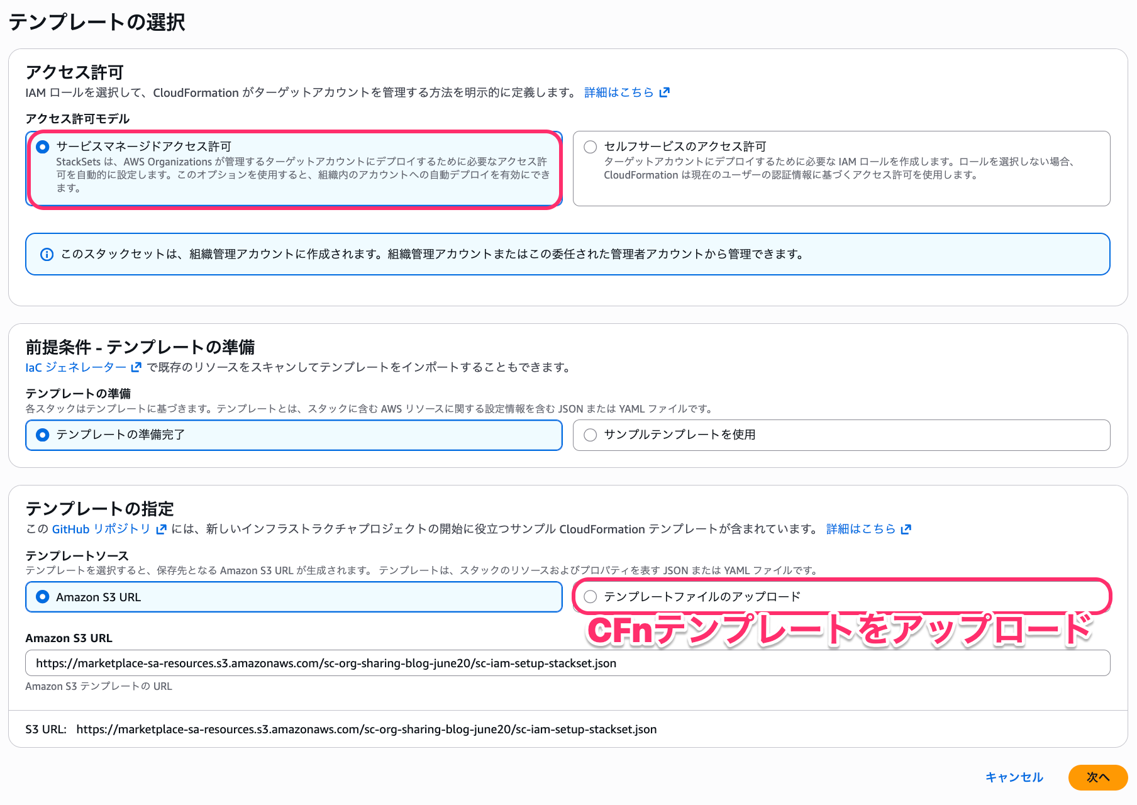
Task: Click external link icon beside アクセス許可 詳細はこちら
Action: point(665,92)
